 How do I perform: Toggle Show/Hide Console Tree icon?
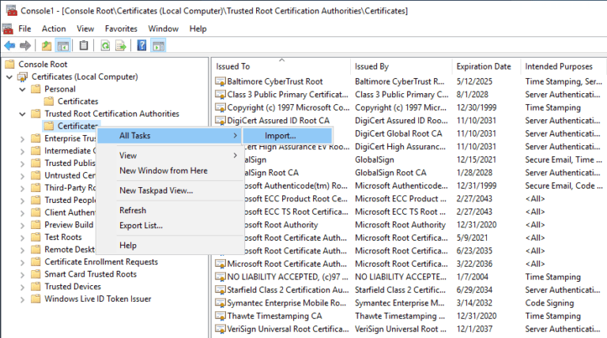coord(62,46)
